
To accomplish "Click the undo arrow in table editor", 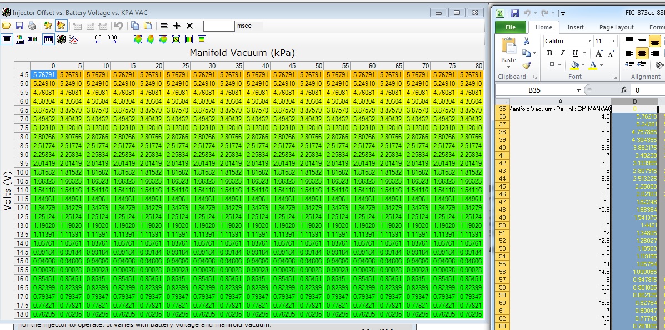I will [x=118, y=26].
